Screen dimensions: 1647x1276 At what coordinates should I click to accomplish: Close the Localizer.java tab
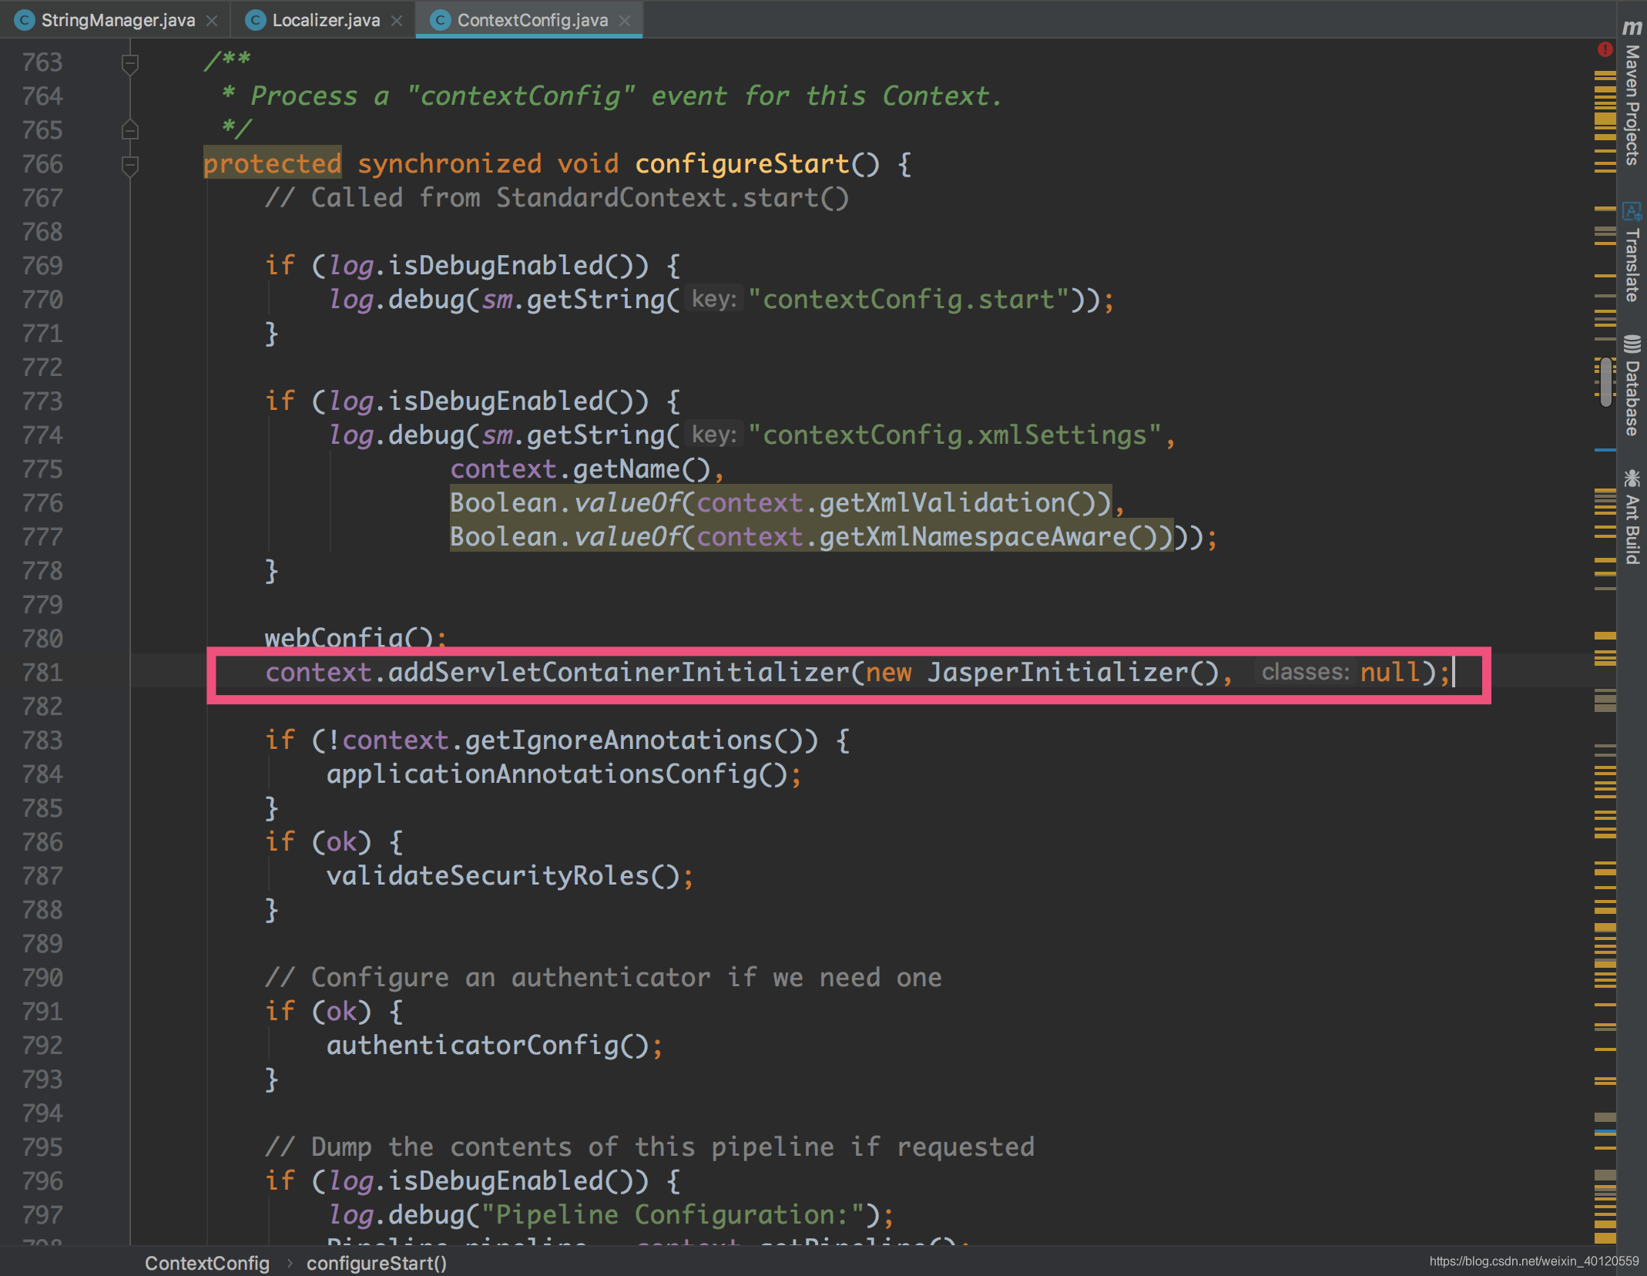[x=397, y=21]
